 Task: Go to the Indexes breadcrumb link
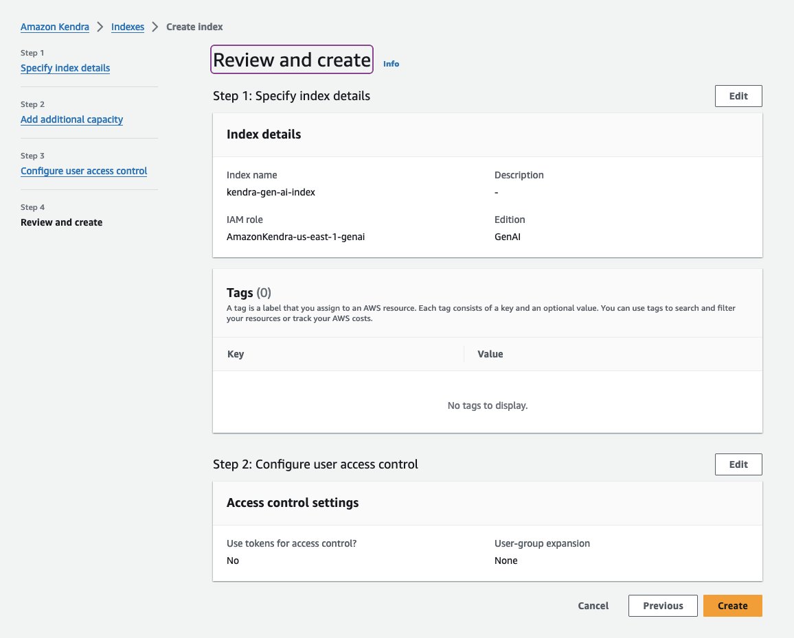tap(128, 27)
